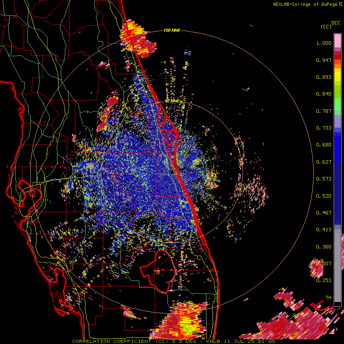The height and width of the screenshot is (344, 344).
Task: Click the [CC] units label
Action: pyautogui.click(x=326, y=26)
